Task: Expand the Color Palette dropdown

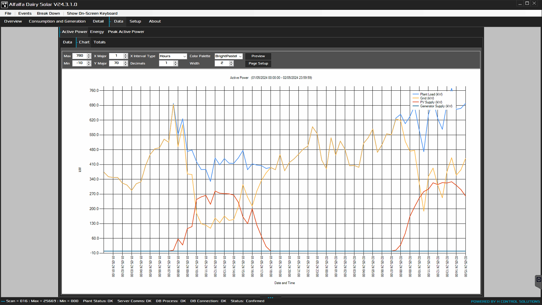Action: pyautogui.click(x=240, y=56)
